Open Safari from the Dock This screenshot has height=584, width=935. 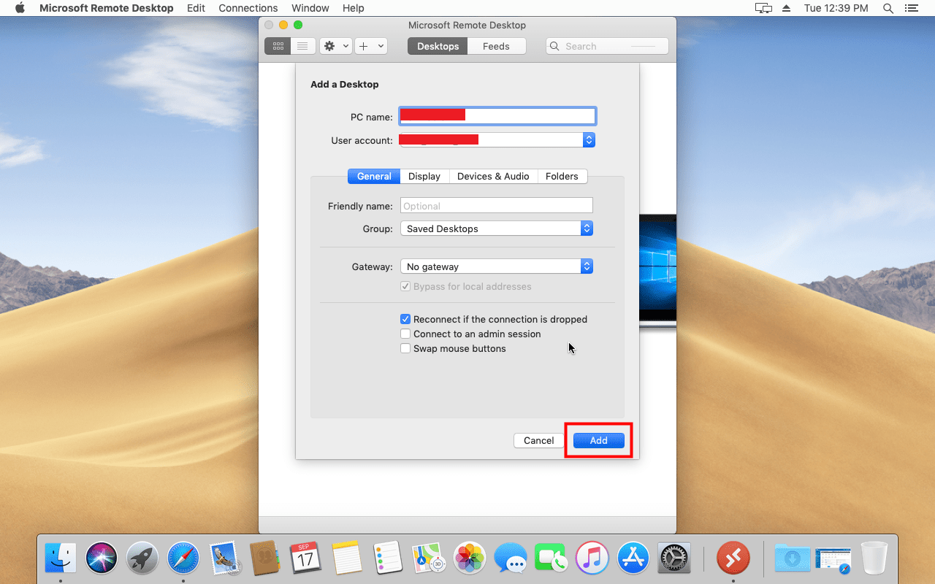[x=183, y=559]
